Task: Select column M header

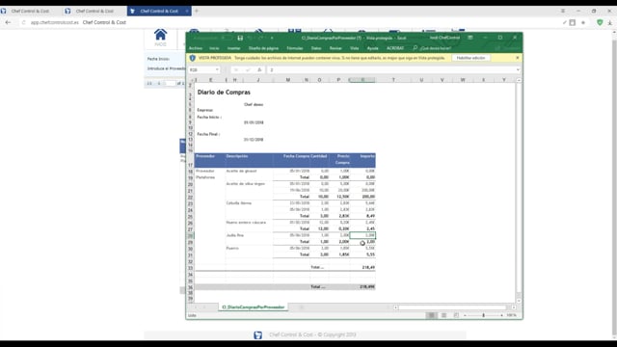Action: click(x=288, y=80)
